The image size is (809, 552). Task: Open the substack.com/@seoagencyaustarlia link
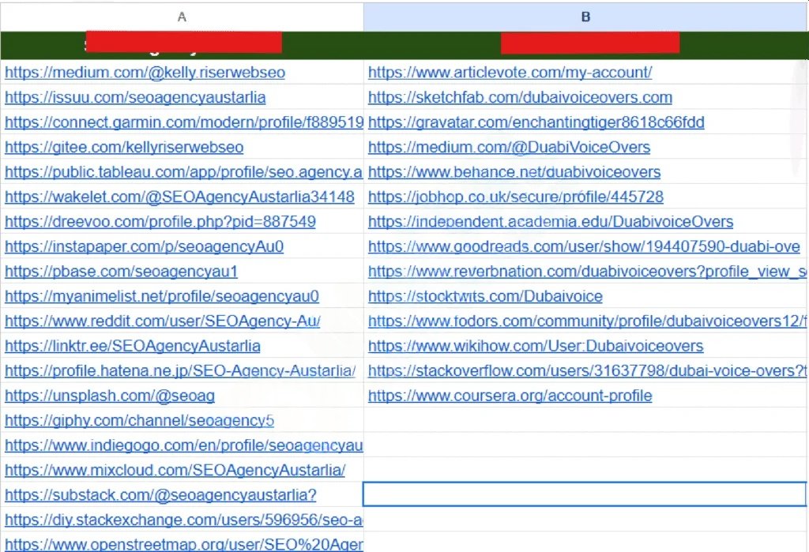coord(160,494)
